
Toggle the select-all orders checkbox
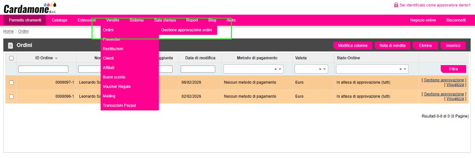11,58
